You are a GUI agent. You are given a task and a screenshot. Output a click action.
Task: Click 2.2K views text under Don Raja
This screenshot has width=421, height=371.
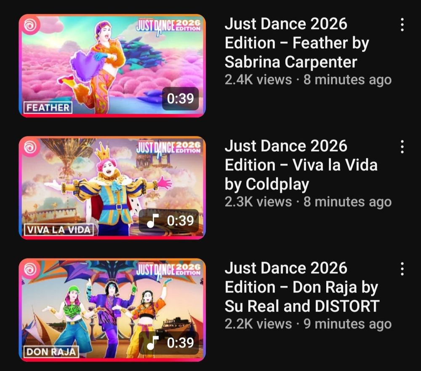(x=258, y=324)
